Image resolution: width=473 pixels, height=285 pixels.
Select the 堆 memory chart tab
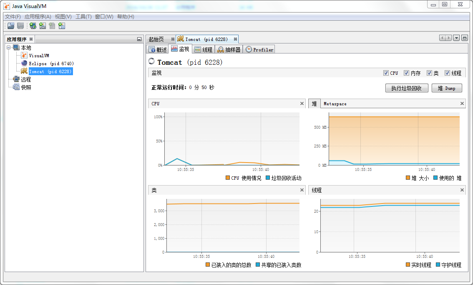pos(314,104)
